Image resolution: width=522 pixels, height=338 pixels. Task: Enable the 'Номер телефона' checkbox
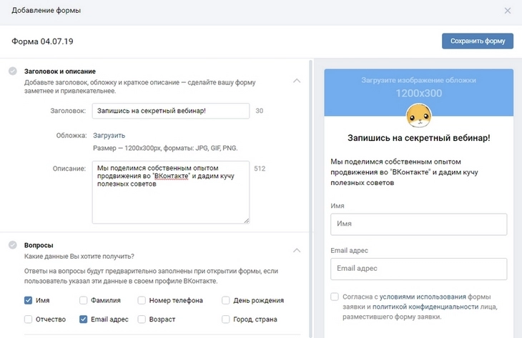point(142,300)
